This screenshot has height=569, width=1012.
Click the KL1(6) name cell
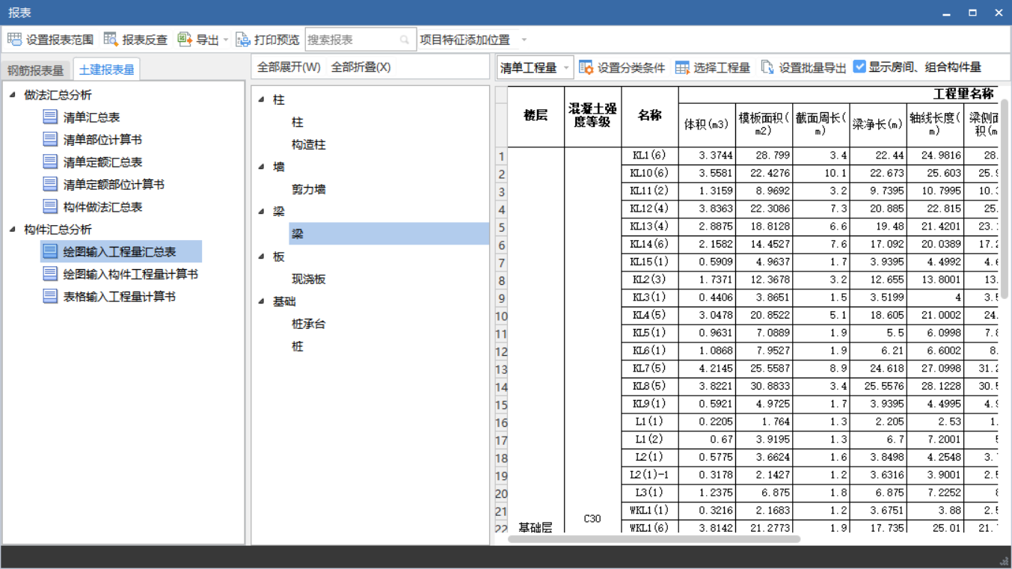click(x=649, y=156)
